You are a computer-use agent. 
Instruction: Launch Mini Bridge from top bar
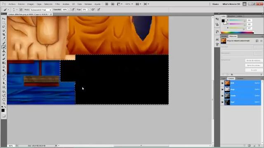[113, 4]
